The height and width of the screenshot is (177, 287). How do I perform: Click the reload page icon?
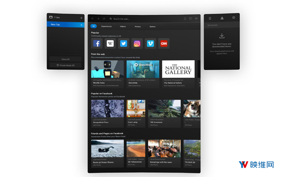click(104, 19)
